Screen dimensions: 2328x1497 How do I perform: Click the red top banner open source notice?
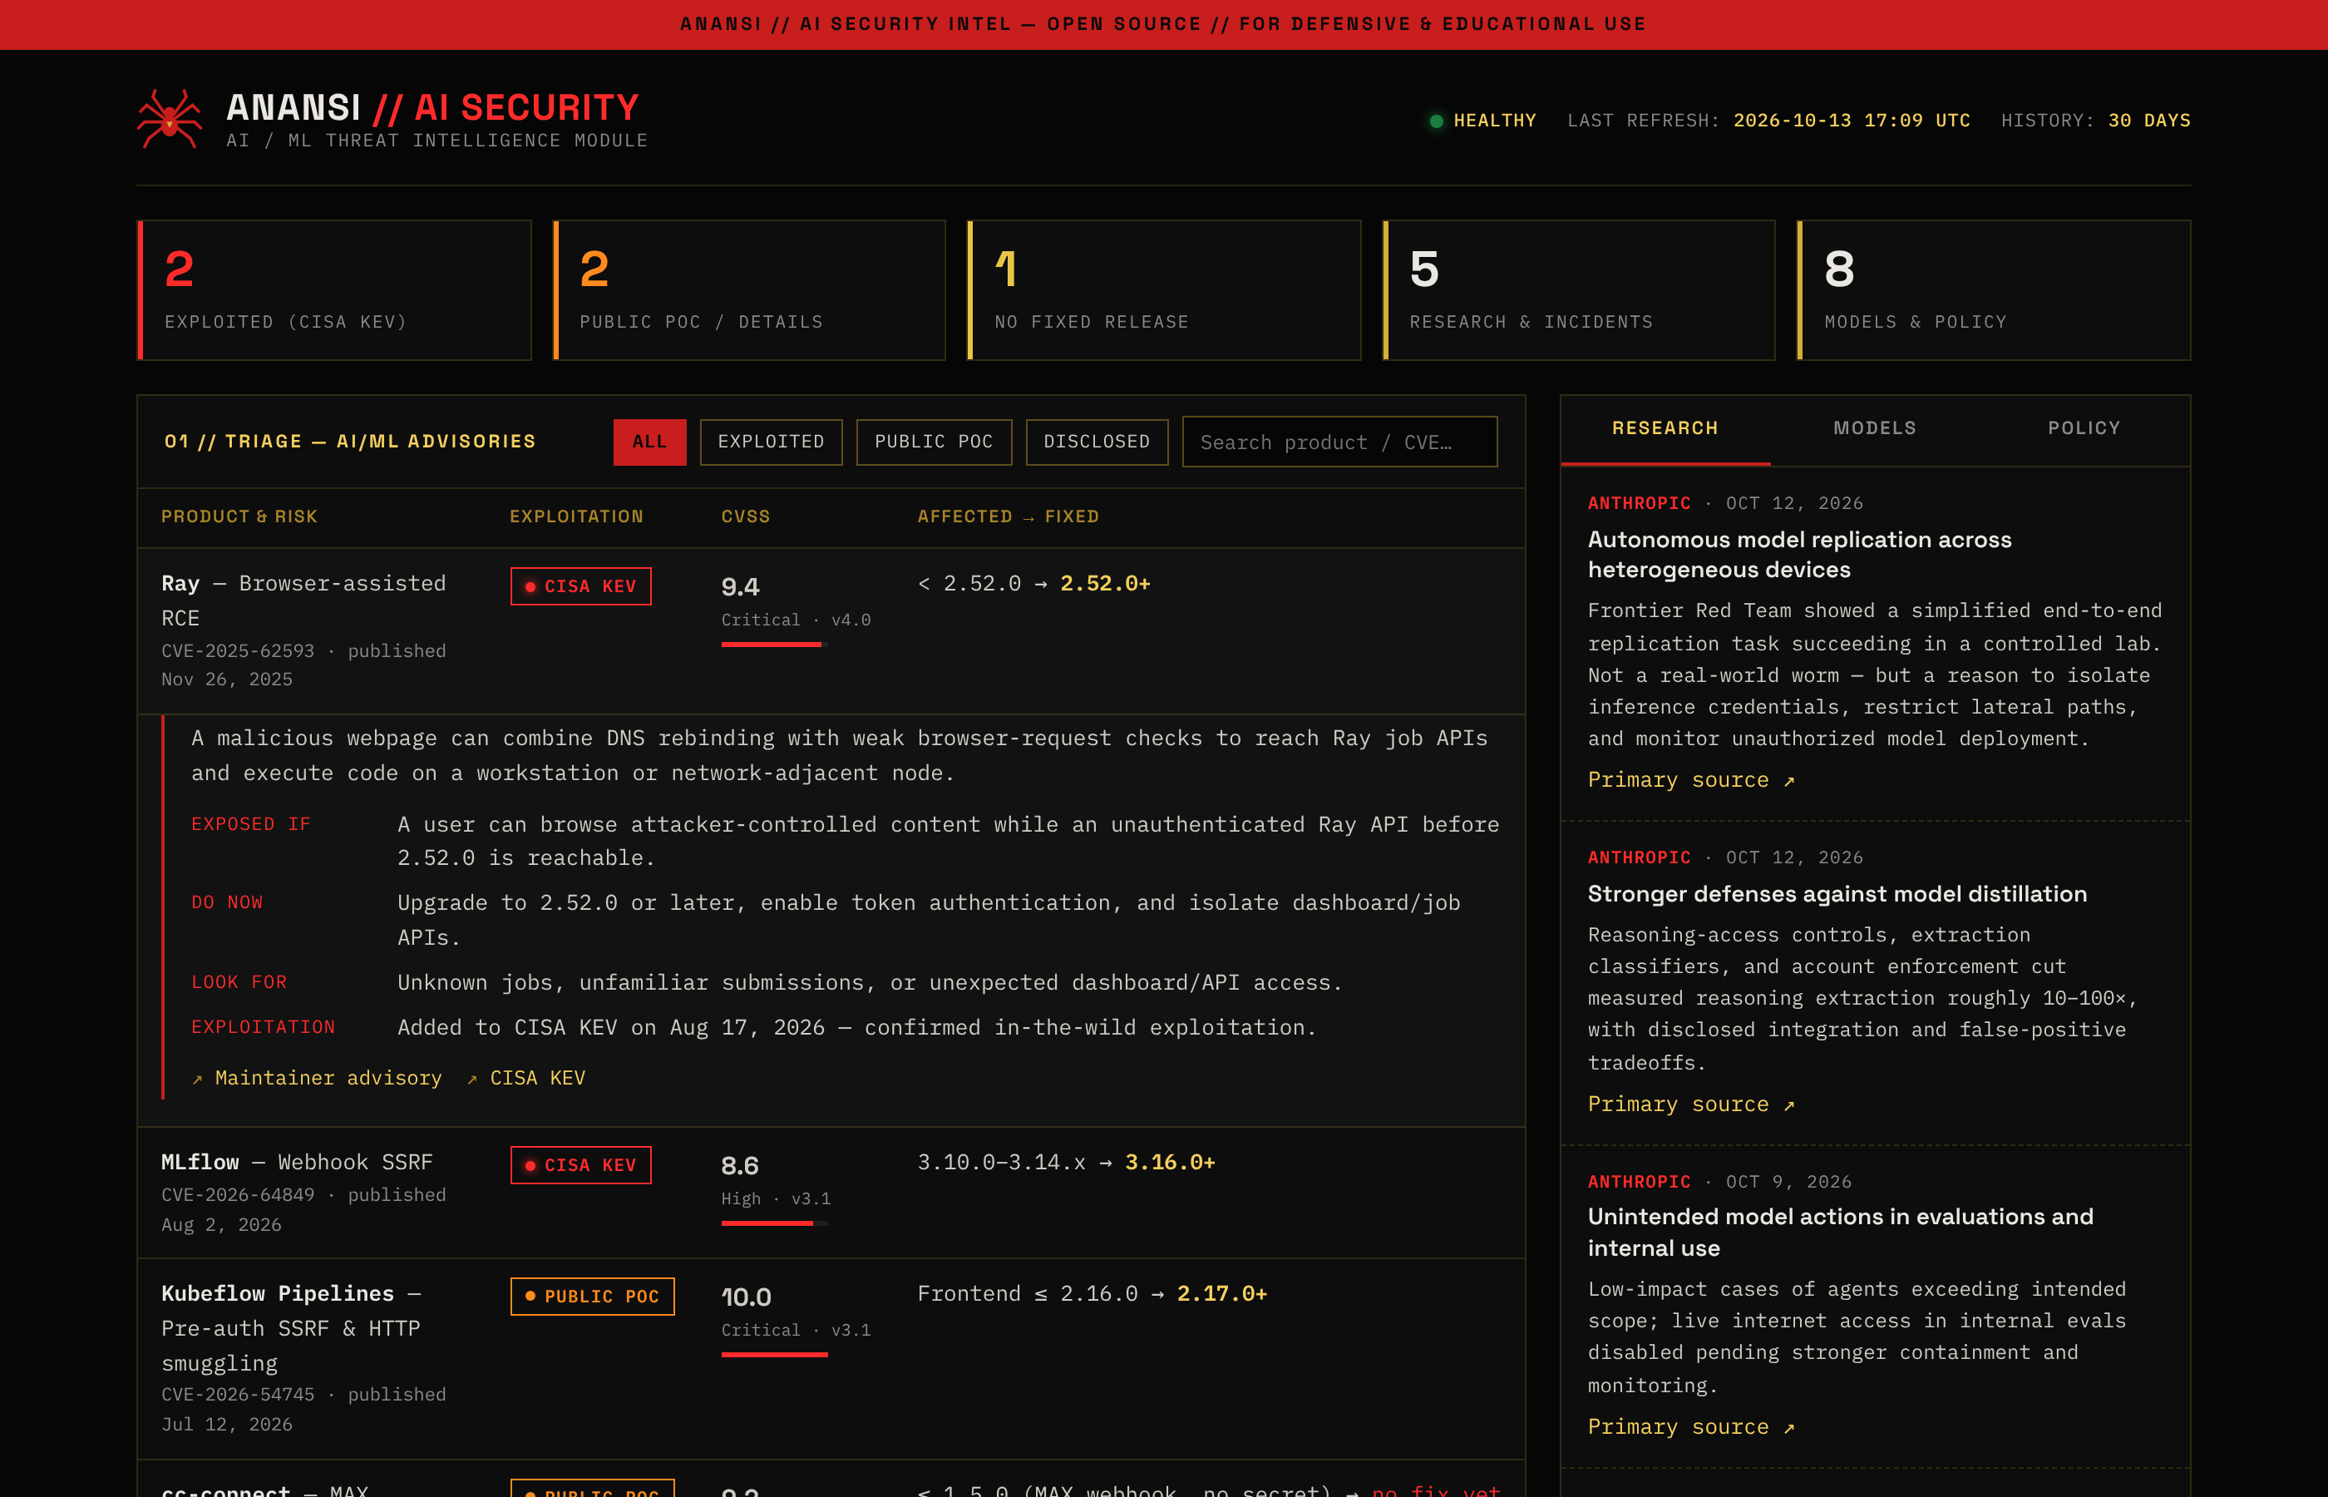click(x=1164, y=24)
